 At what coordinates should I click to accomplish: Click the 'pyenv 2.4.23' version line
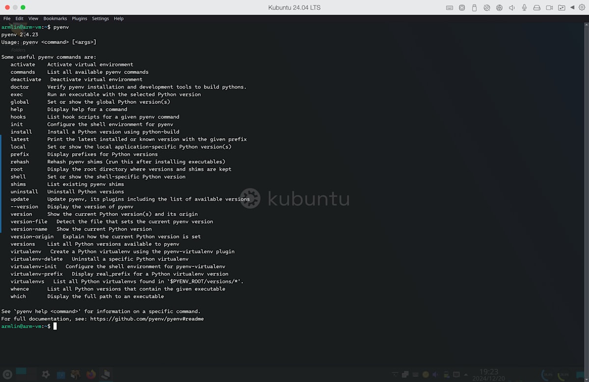(20, 35)
